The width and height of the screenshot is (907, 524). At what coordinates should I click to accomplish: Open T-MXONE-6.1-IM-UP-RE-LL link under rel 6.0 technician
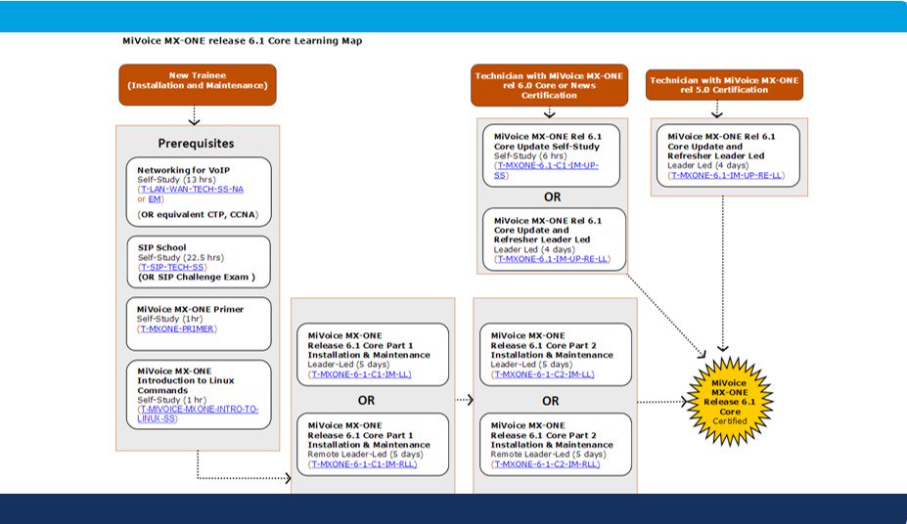(553, 259)
